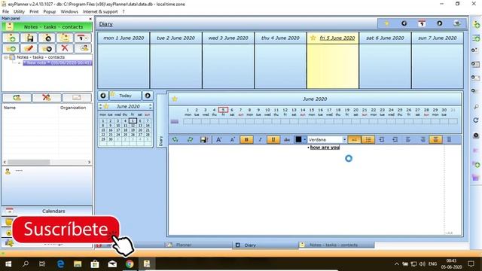Viewport: 482px width, 271px height.
Task: Switch to the Planner tab
Action: pyautogui.click(x=184, y=245)
